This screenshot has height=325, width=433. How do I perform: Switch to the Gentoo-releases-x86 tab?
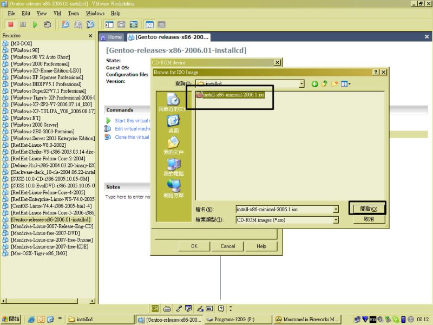point(169,37)
